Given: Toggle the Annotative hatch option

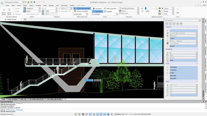Looking at the screenshot, I should pos(97,8).
